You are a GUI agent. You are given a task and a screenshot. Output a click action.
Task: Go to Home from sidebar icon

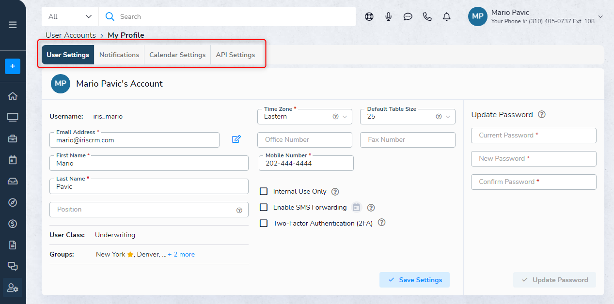point(13,96)
